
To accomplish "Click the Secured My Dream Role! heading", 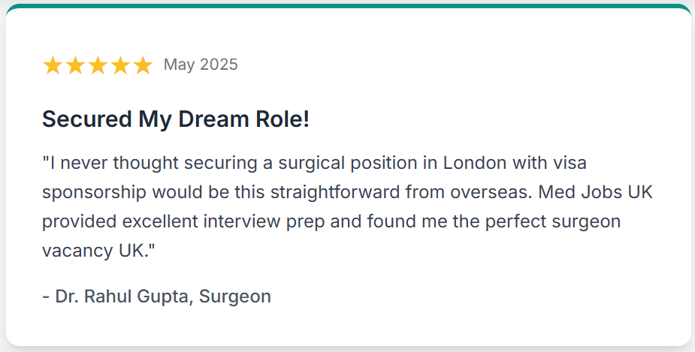I will (x=176, y=119).
